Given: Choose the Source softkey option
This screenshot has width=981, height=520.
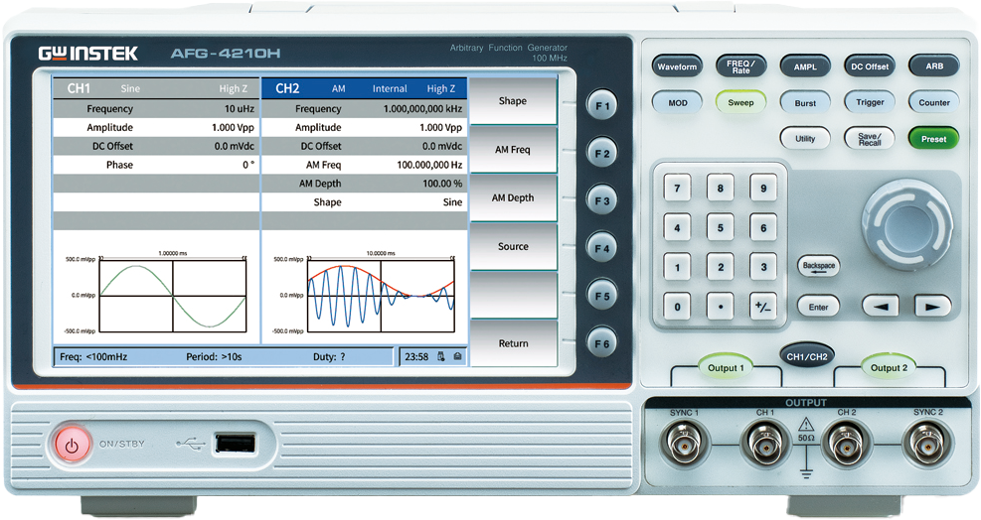Looking at the screenshot, I should point(513,247).
